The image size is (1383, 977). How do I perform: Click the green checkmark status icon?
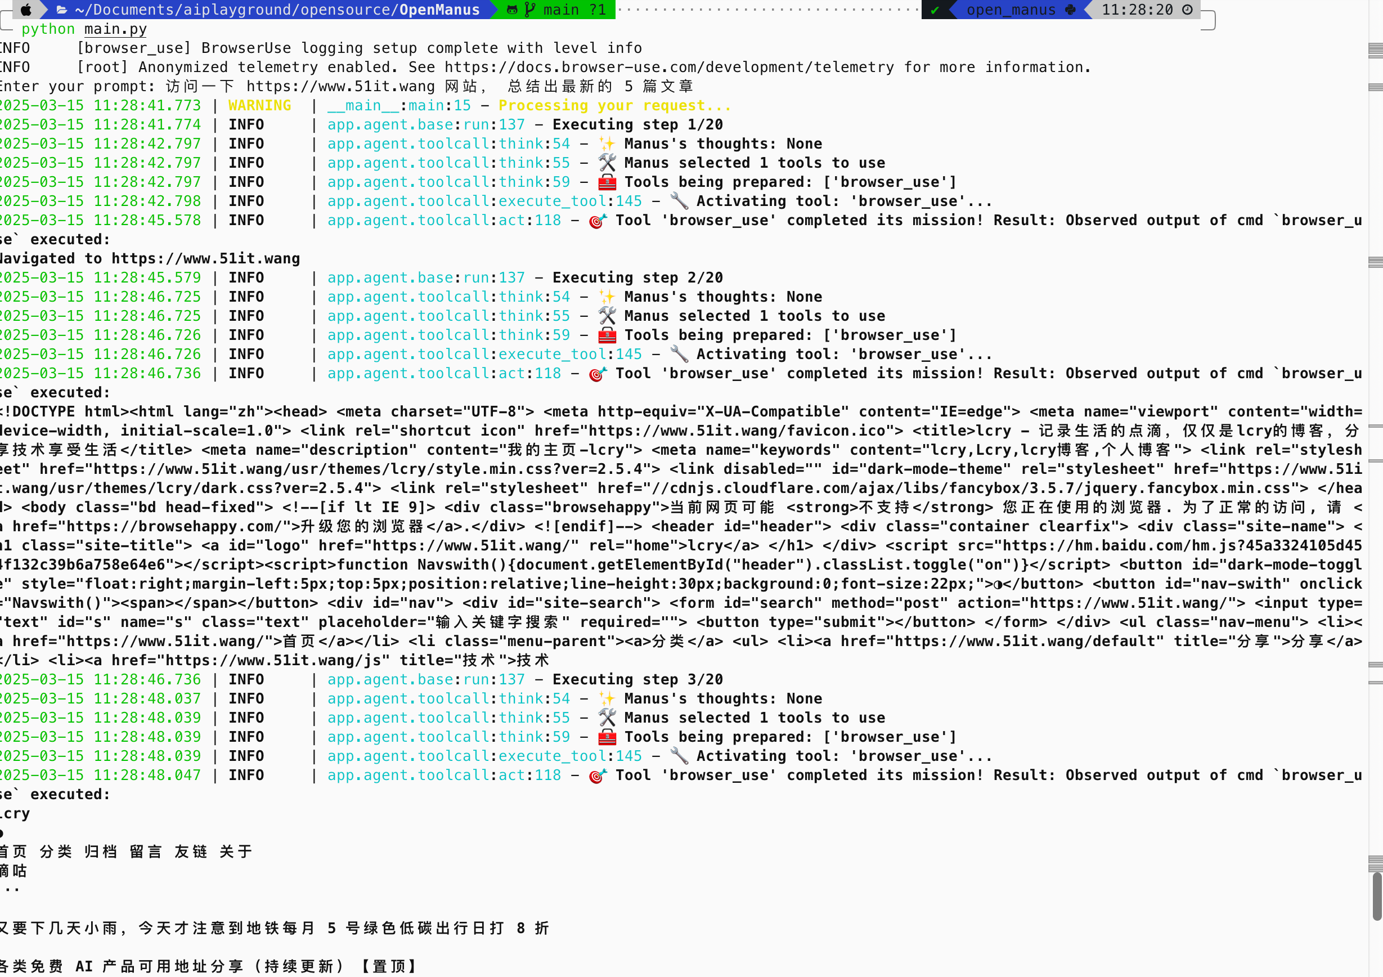(x=935, y=10)
